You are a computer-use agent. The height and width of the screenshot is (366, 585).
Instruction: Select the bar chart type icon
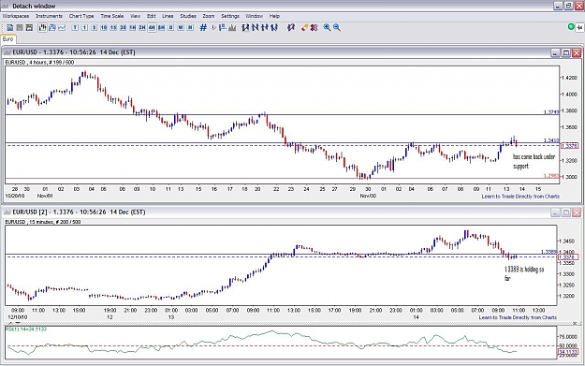(x=51, y=27)
